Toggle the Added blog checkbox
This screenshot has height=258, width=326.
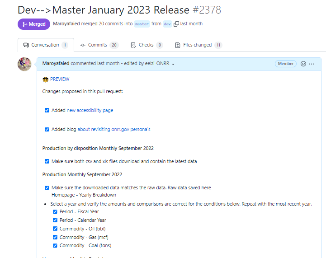47,129
